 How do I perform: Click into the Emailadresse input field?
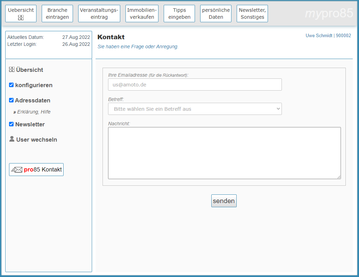point(195,85)
